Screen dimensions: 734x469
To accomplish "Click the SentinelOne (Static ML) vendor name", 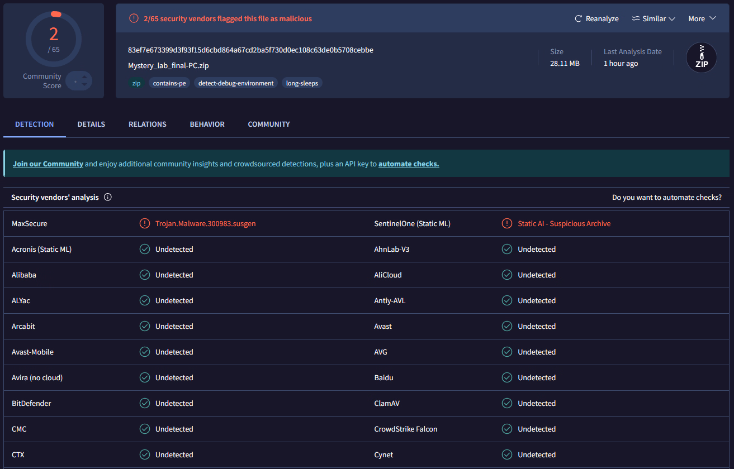I will pos(412,223).
